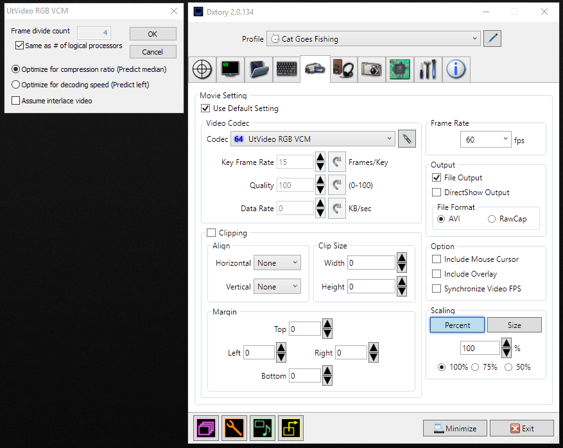Viewport: 563px width, 448px height.
Task: Switch scaling mode to Size
Action: click(x=514, y=325)
